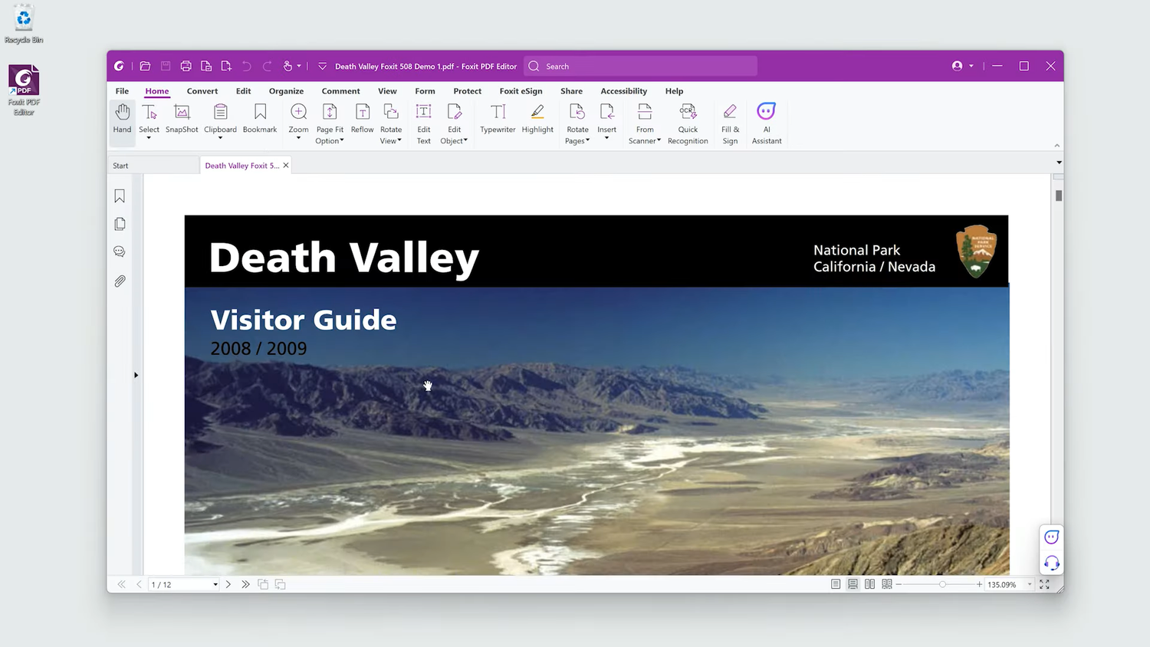
Task: Go to the next page
Action: coord(228,584)
